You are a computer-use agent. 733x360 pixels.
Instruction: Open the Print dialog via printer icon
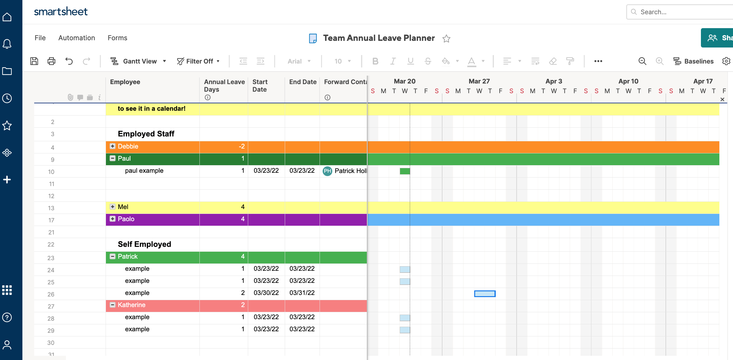pyautogui.click(x=51, y=61)
